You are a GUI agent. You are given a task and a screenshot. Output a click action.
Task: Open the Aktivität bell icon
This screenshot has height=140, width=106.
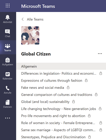pos(8,18)
